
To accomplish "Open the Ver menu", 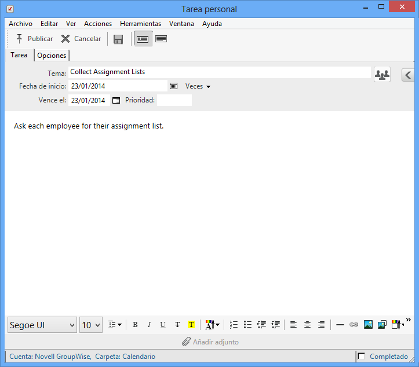I will (x=71, y=24).
